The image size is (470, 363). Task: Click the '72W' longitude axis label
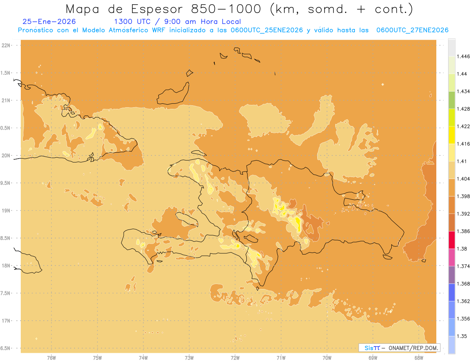point(235,358)
